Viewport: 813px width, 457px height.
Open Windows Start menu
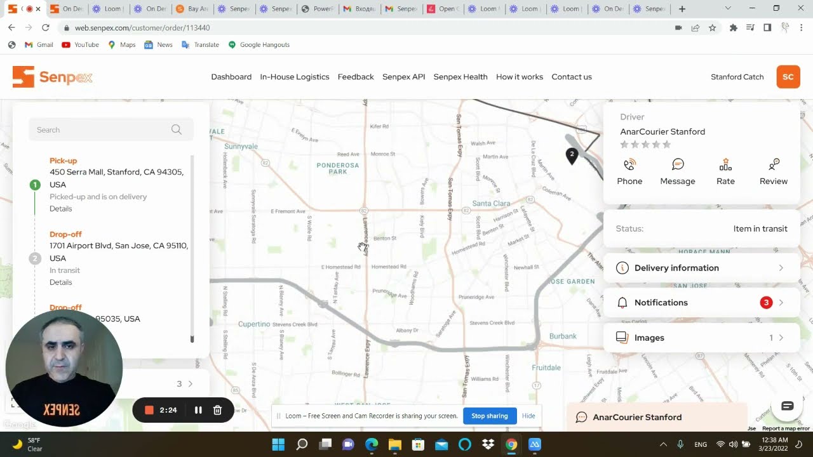coord(278,444)
